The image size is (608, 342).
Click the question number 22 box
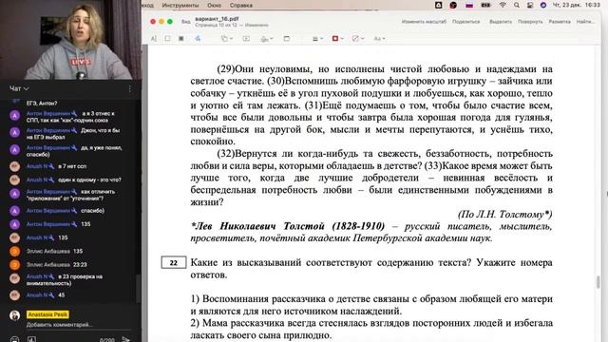click(x=173, y=262)
